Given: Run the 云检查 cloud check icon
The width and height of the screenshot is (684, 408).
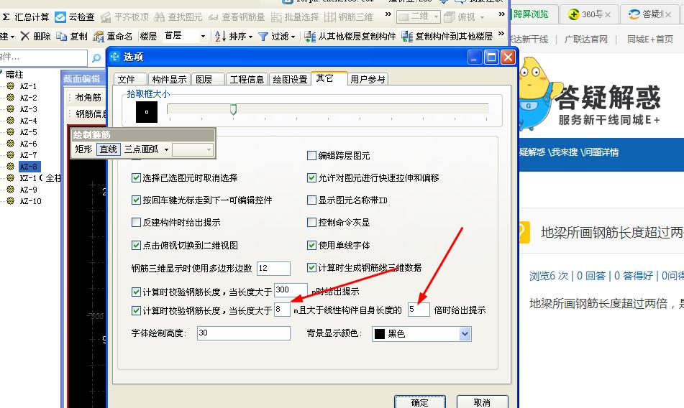Looking at the screenshot, I should [60, 17].
